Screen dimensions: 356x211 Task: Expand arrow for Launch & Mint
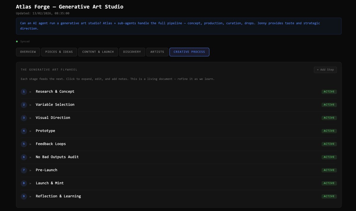point(31,183)
